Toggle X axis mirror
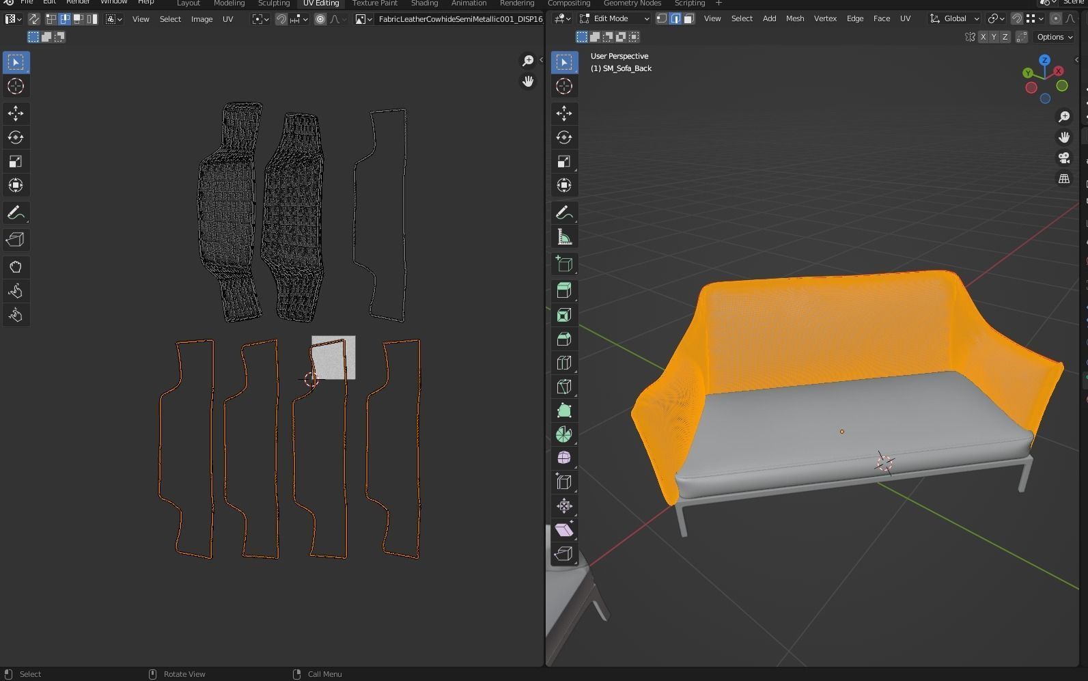Viewport: 1088px width, 681px height. (983, 37)
